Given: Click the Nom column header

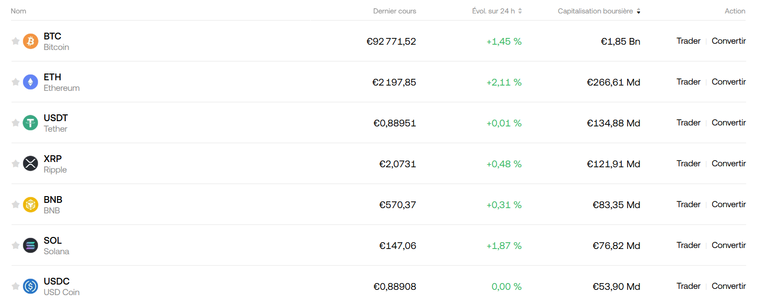Looking at the screenshot, I should (x=19, y=11).
